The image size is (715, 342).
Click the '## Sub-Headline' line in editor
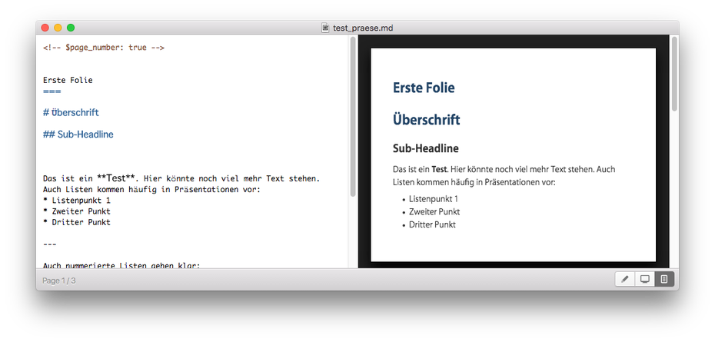tap(78, 134)
